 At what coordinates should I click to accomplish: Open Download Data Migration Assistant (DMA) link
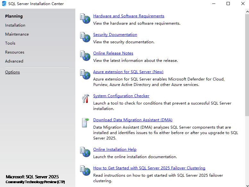coord(133,120)
